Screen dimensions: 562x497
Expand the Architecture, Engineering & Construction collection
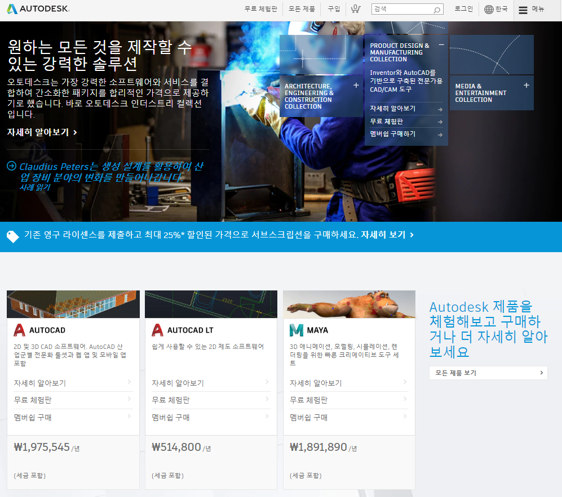point(356,85)
